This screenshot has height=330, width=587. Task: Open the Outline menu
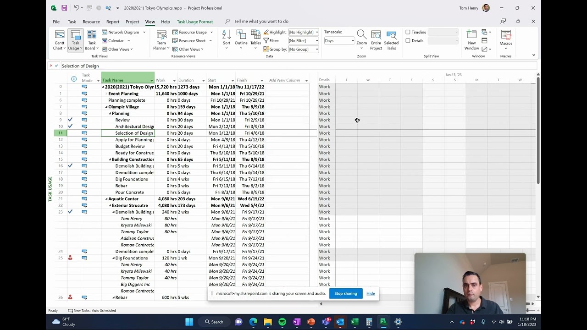(x=241, y=40)
